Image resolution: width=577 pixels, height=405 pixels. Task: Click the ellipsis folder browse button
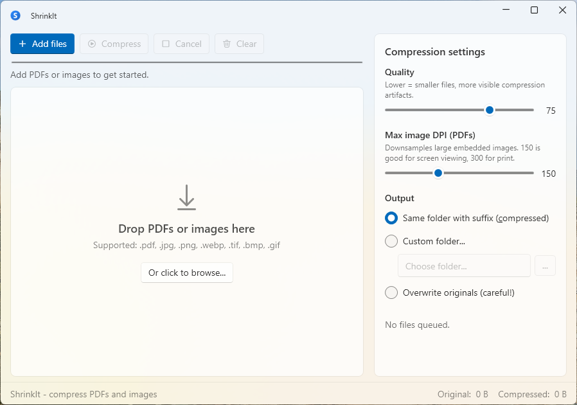545,266
